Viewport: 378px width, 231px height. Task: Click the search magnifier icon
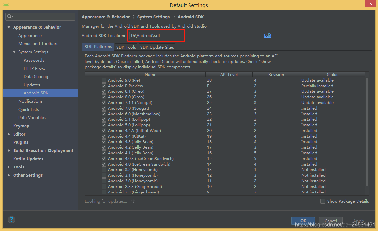pyautogui.click(x=10, y=16)
